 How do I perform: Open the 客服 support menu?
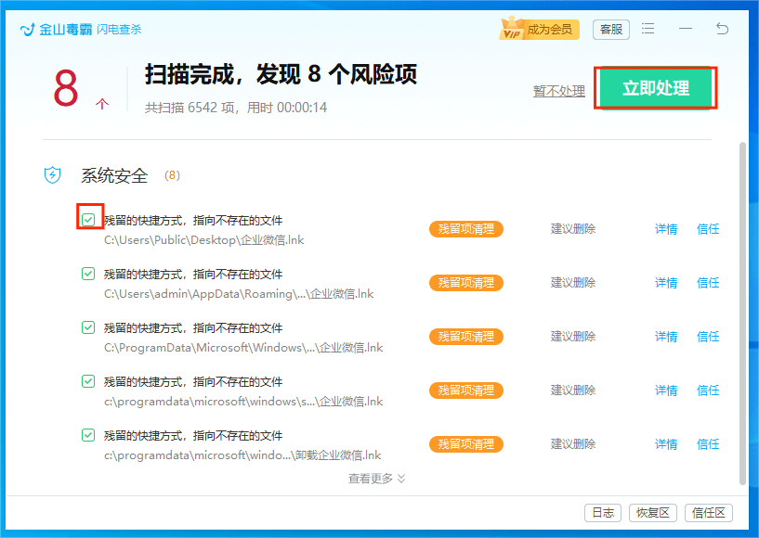[x=610, y=29]
